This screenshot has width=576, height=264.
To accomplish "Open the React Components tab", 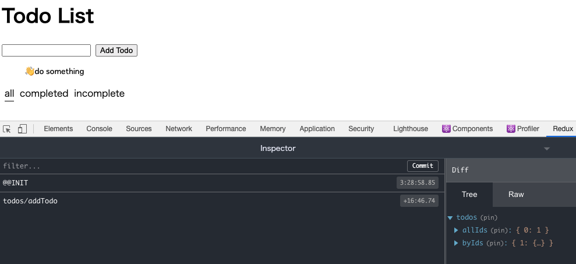I will click(467, 129).
